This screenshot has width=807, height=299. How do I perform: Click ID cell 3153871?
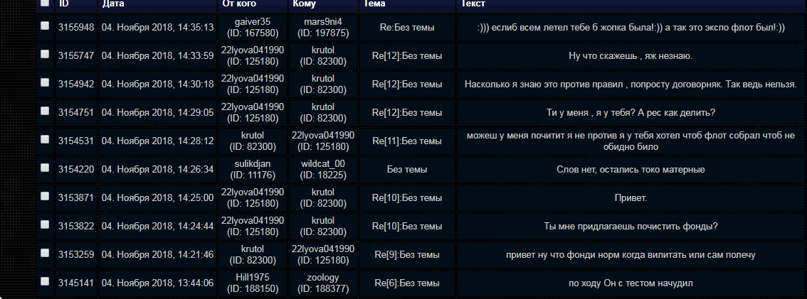tap(76, 197)
